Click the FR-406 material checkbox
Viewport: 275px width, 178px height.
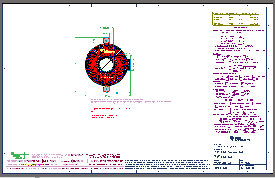(x=219, y=57)
